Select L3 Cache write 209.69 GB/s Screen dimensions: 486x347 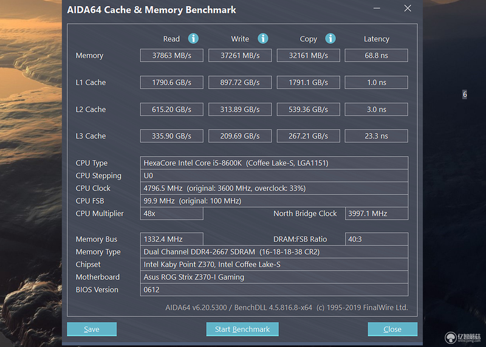point(240,136)
